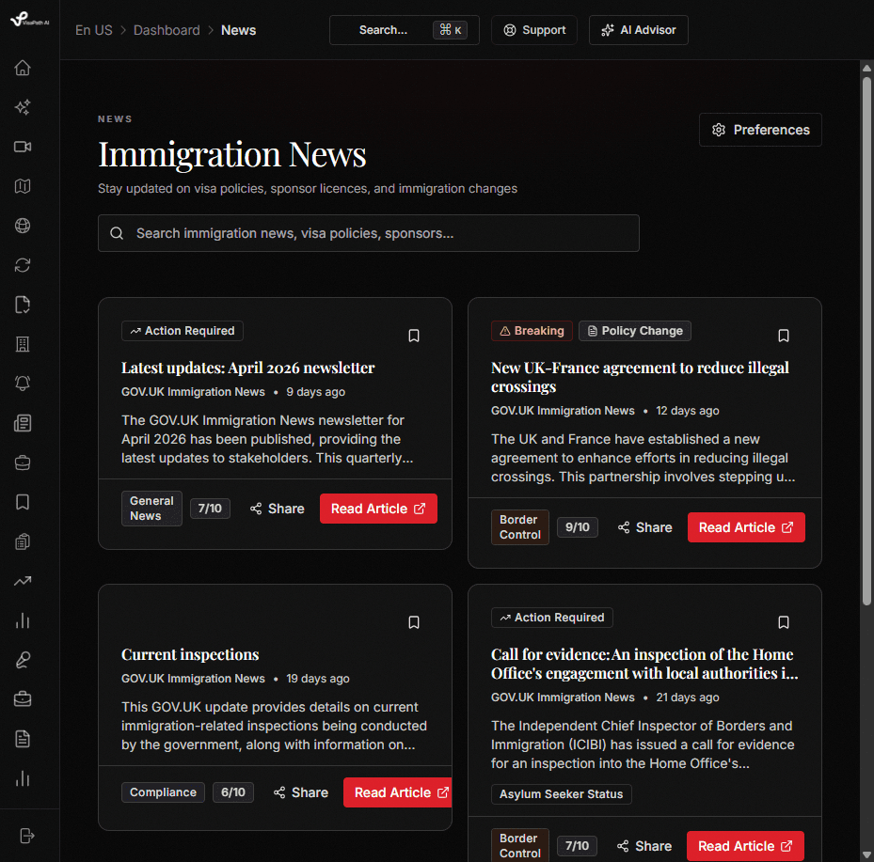Open the trending-up arrow icon in the sidebar
The height and width of the screenshot is (862, 874).
click(23, 581)
